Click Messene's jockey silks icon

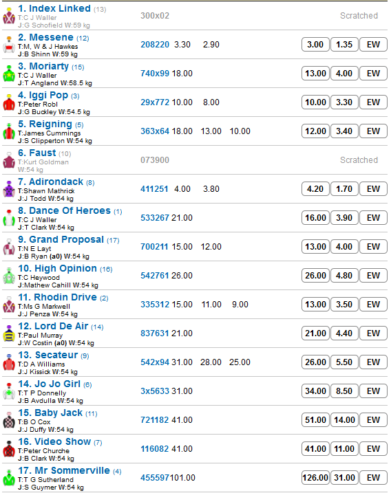click(9, 45)
